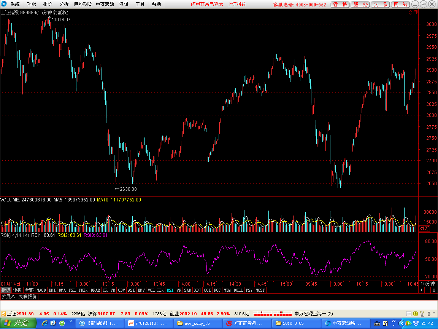Click the 上证 index value 2901.39
The image size is (438, 329).
[25, 314]
